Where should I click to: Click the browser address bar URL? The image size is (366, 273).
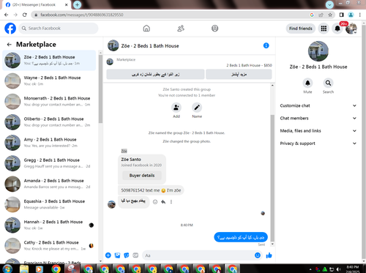click(x=82, y=15)
